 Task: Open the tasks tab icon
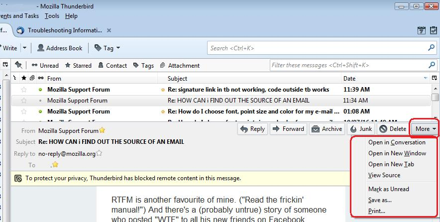pyautogui.click(x=433, y=30)
